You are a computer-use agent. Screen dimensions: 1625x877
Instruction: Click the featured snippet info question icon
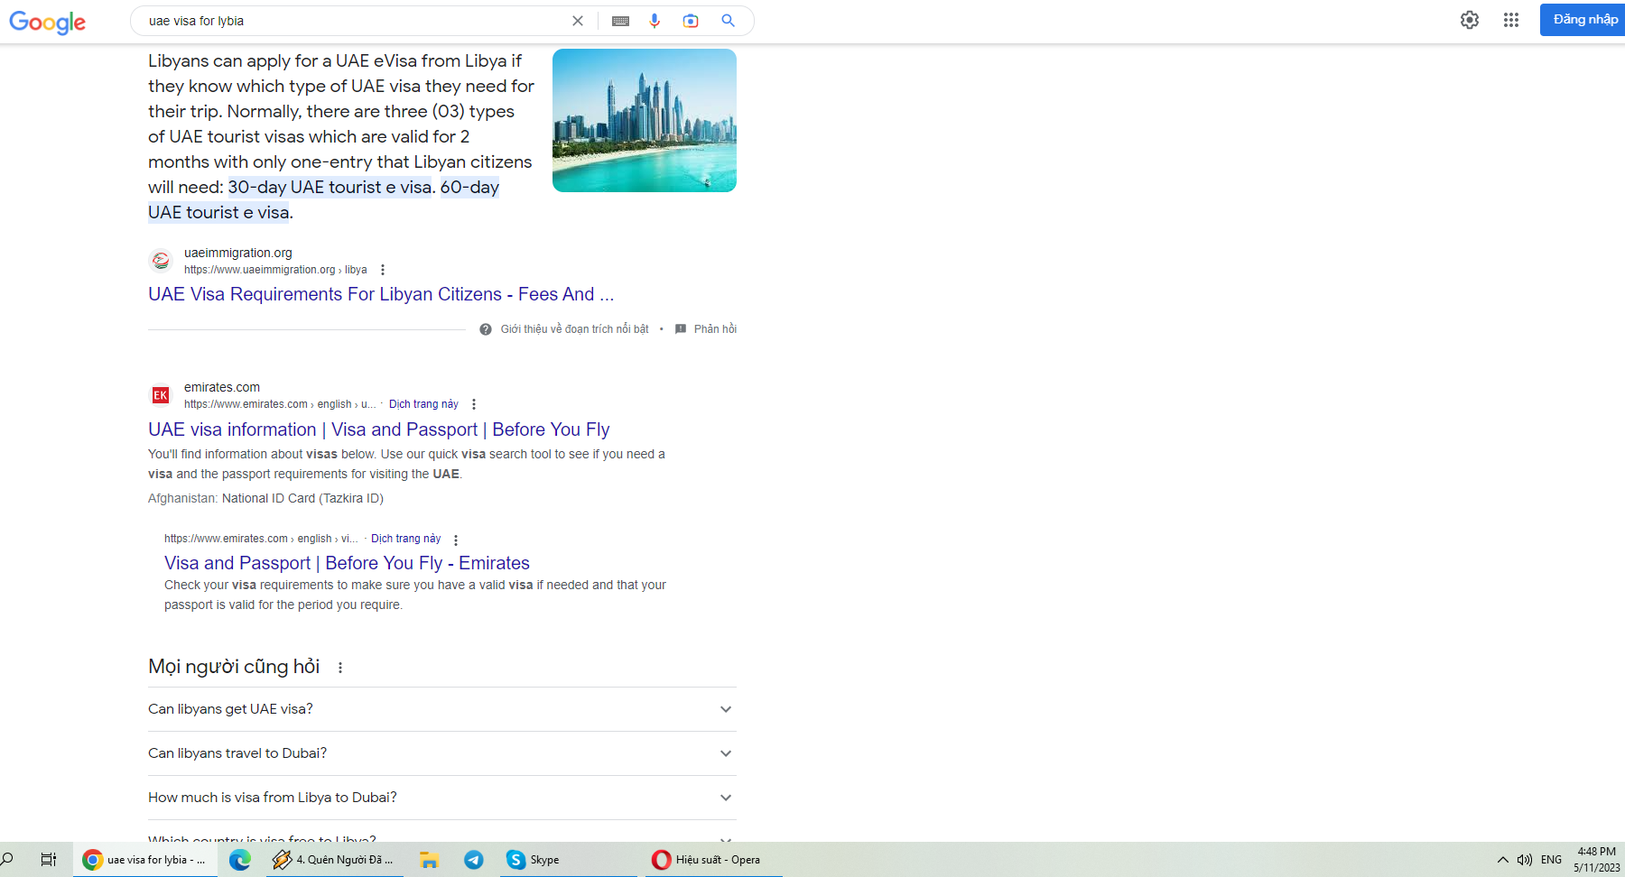pos(486,329)
